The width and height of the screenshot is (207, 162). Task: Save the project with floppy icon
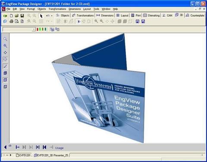coord(22,16)
